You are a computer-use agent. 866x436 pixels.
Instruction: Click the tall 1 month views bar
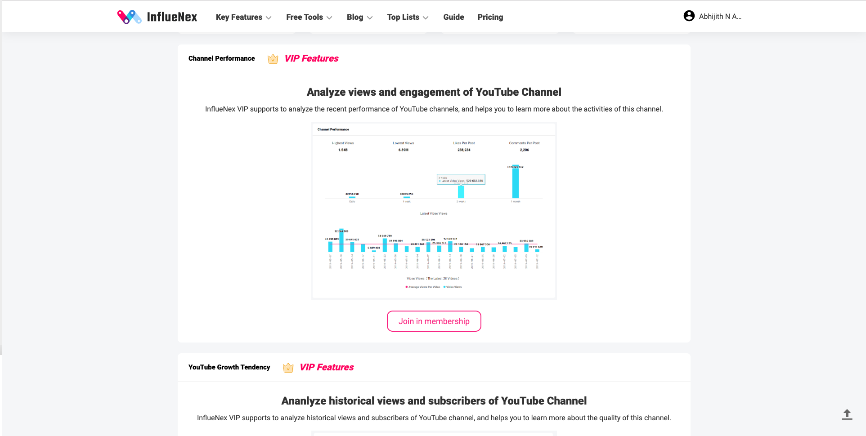(x=516, y=182)
